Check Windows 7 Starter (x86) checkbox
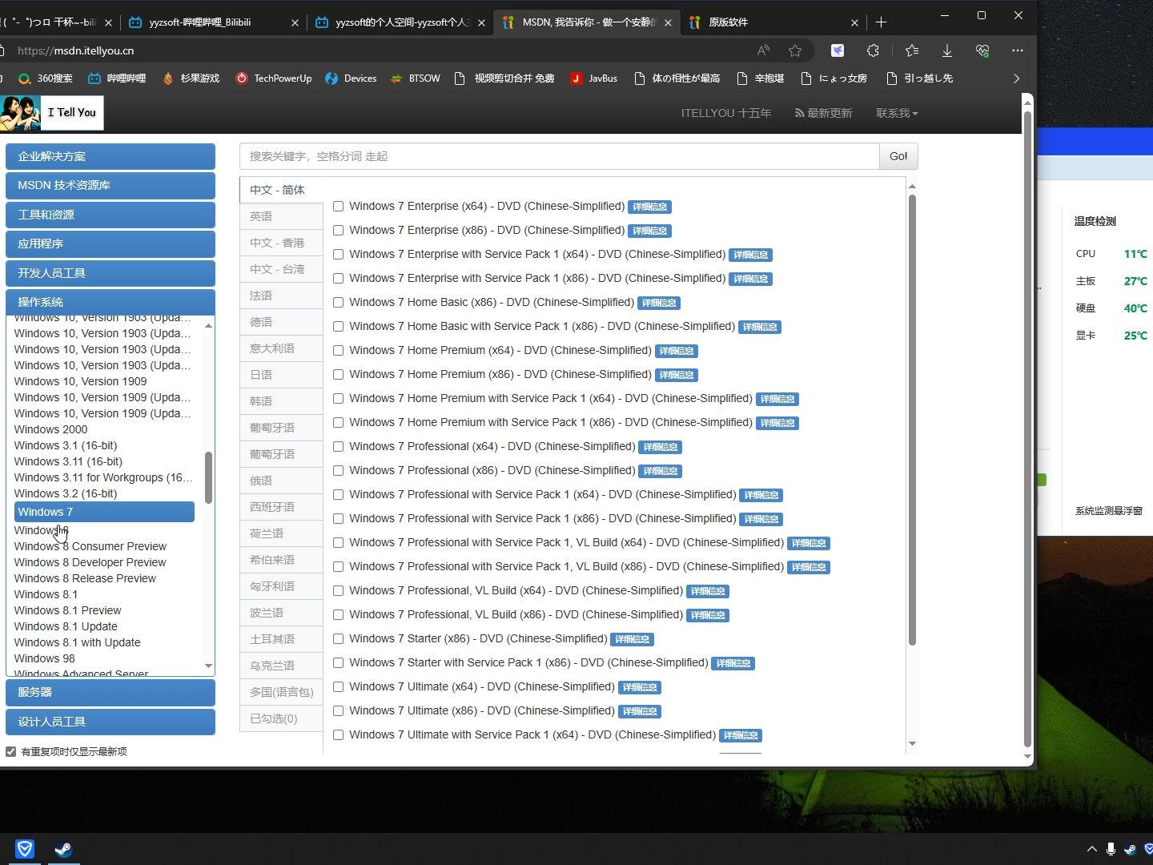The image size is (1153, 865). 339,639
